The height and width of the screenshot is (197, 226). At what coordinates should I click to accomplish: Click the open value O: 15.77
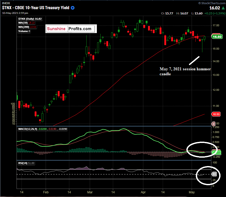click(x=167, y=13)
